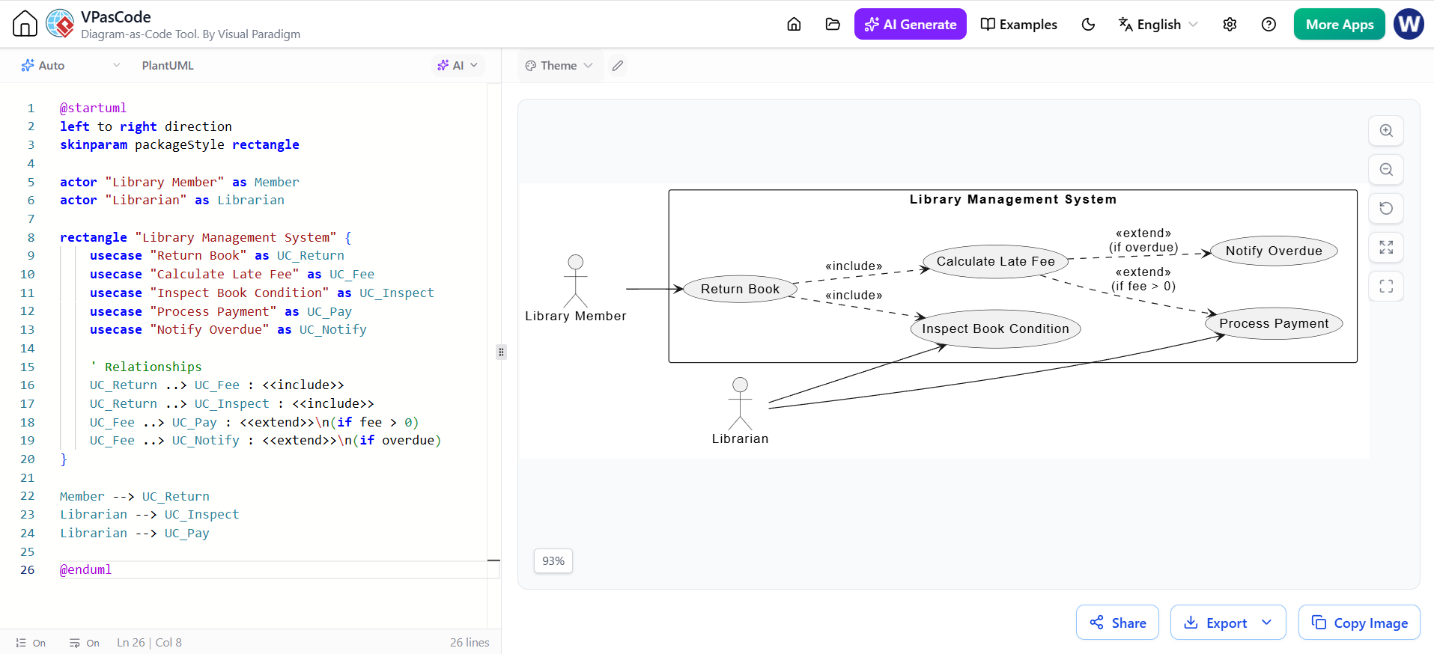Image resolution: width=1434 pixels, height=654 pixels.
Task: Click the 26 lines status text
Action: coord(470,643)
